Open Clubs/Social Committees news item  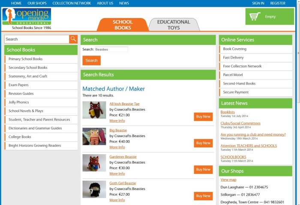(240, 123)
